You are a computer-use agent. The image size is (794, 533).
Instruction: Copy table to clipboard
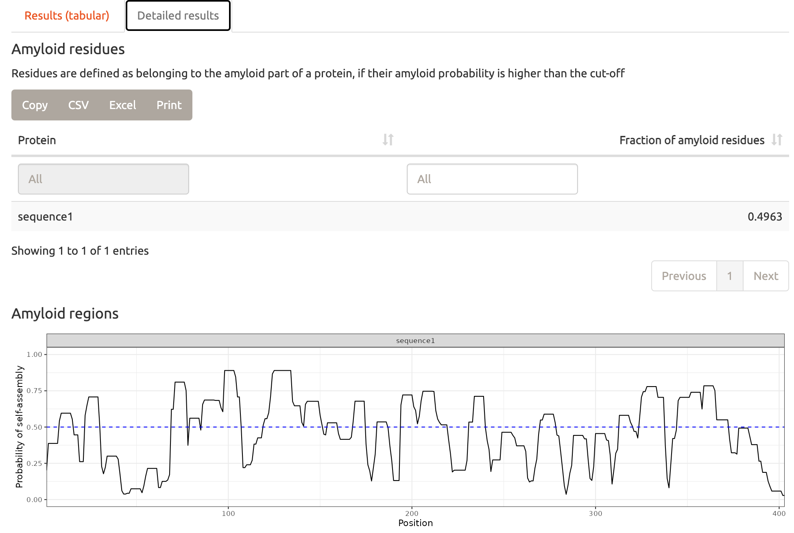click(x=35, y=105)
